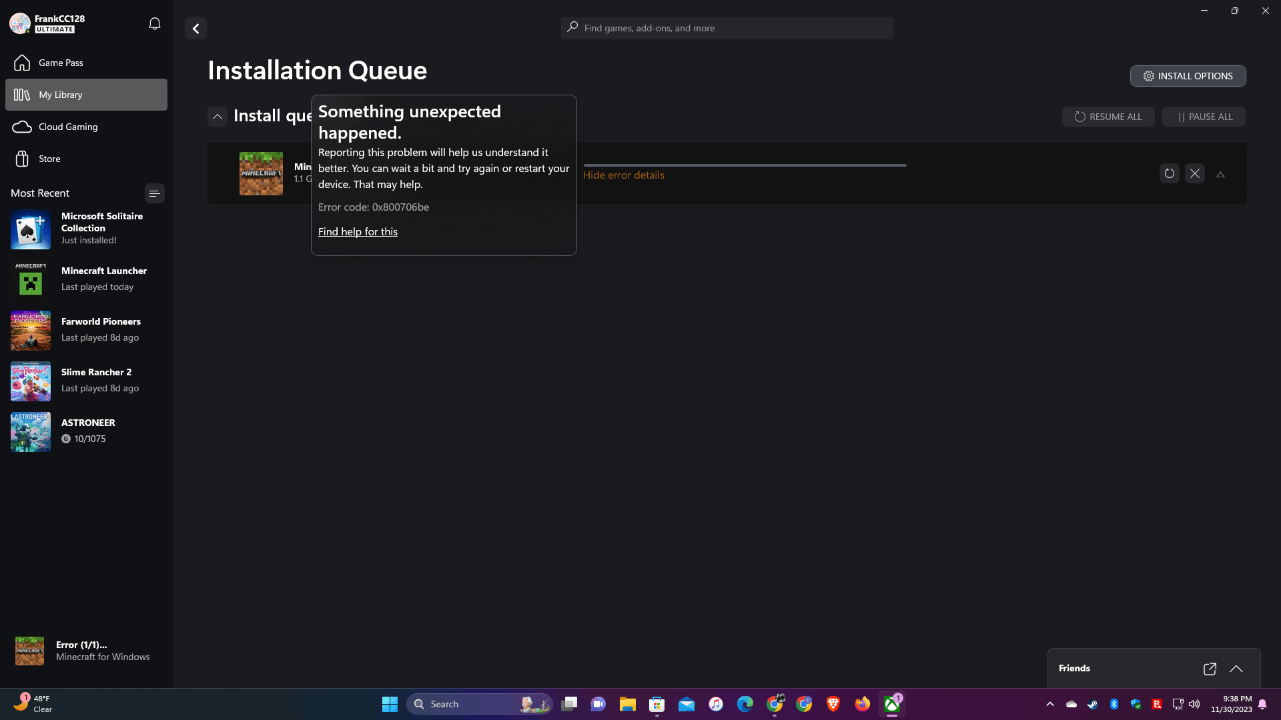Open ASTRONEER from recent list
This screenshot has width=1281, height=720.
[x=86, y=431]
